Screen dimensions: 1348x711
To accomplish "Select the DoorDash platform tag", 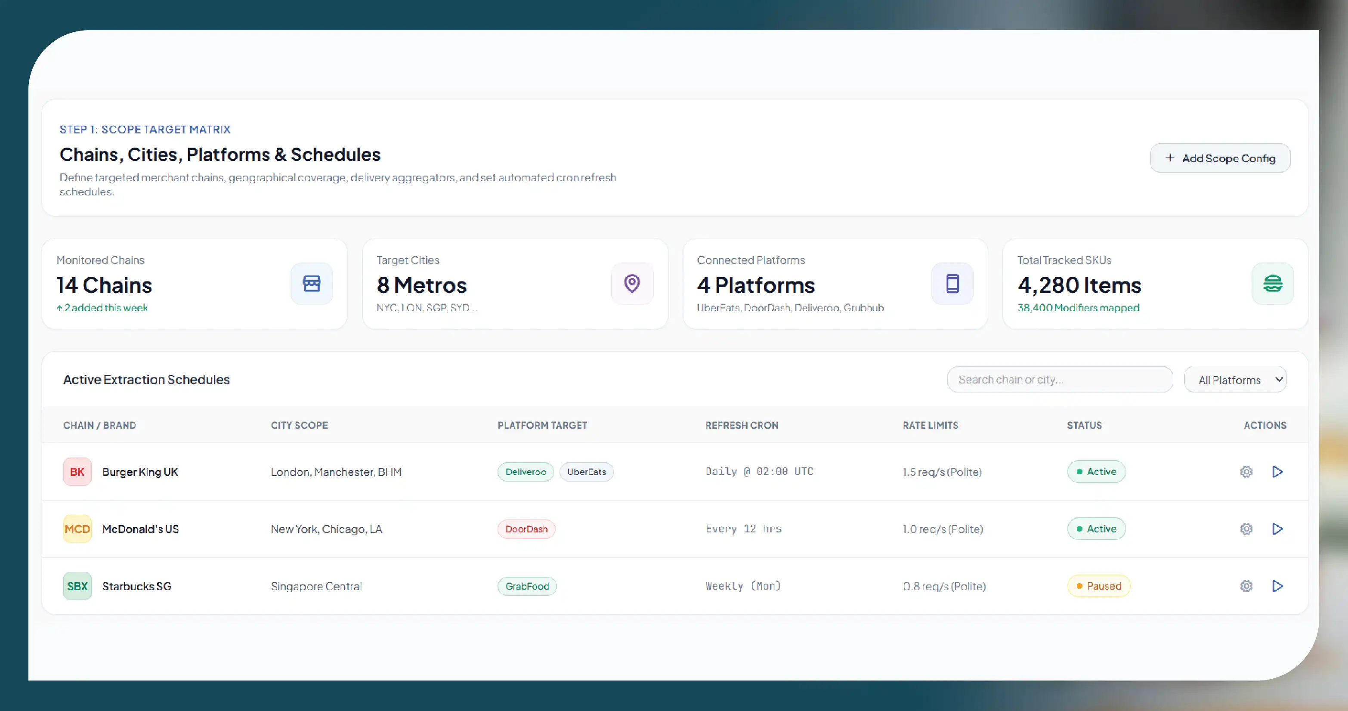I will point(526,529).
